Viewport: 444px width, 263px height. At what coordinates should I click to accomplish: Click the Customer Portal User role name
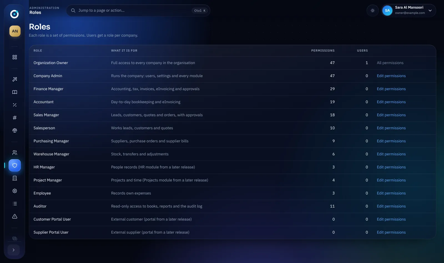52,219
